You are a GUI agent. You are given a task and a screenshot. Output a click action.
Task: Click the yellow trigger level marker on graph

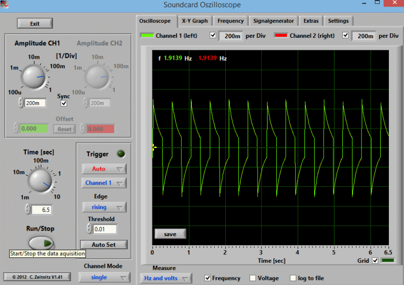point(154,147)
